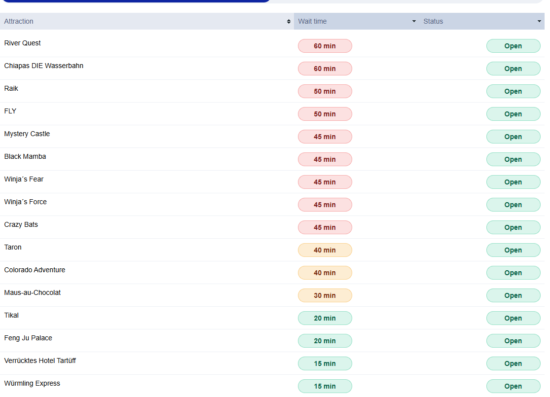Click Chiapas DIE Wasserbahn's 60 min badge
The height and width of the screenshot is (397, 550).
325,69
